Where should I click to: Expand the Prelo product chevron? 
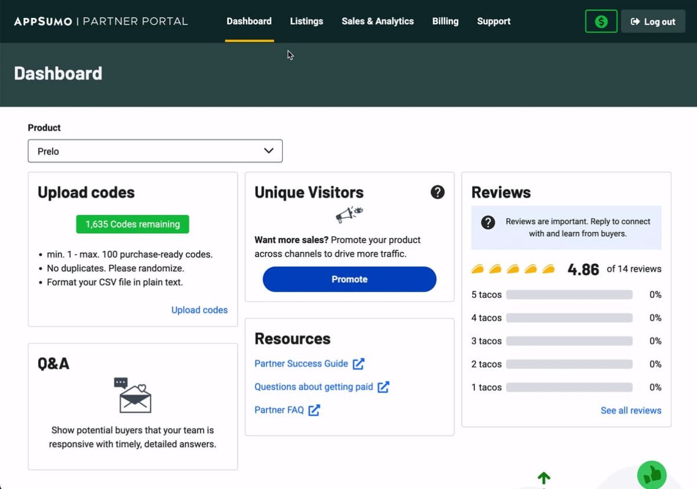(268, 150)
